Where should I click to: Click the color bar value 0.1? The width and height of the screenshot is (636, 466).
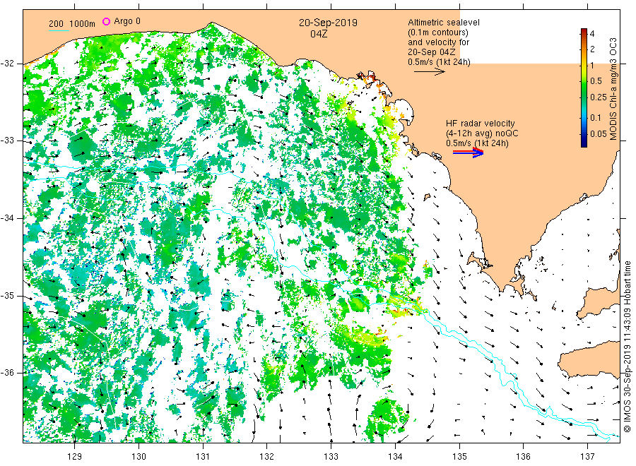point(596,117)
